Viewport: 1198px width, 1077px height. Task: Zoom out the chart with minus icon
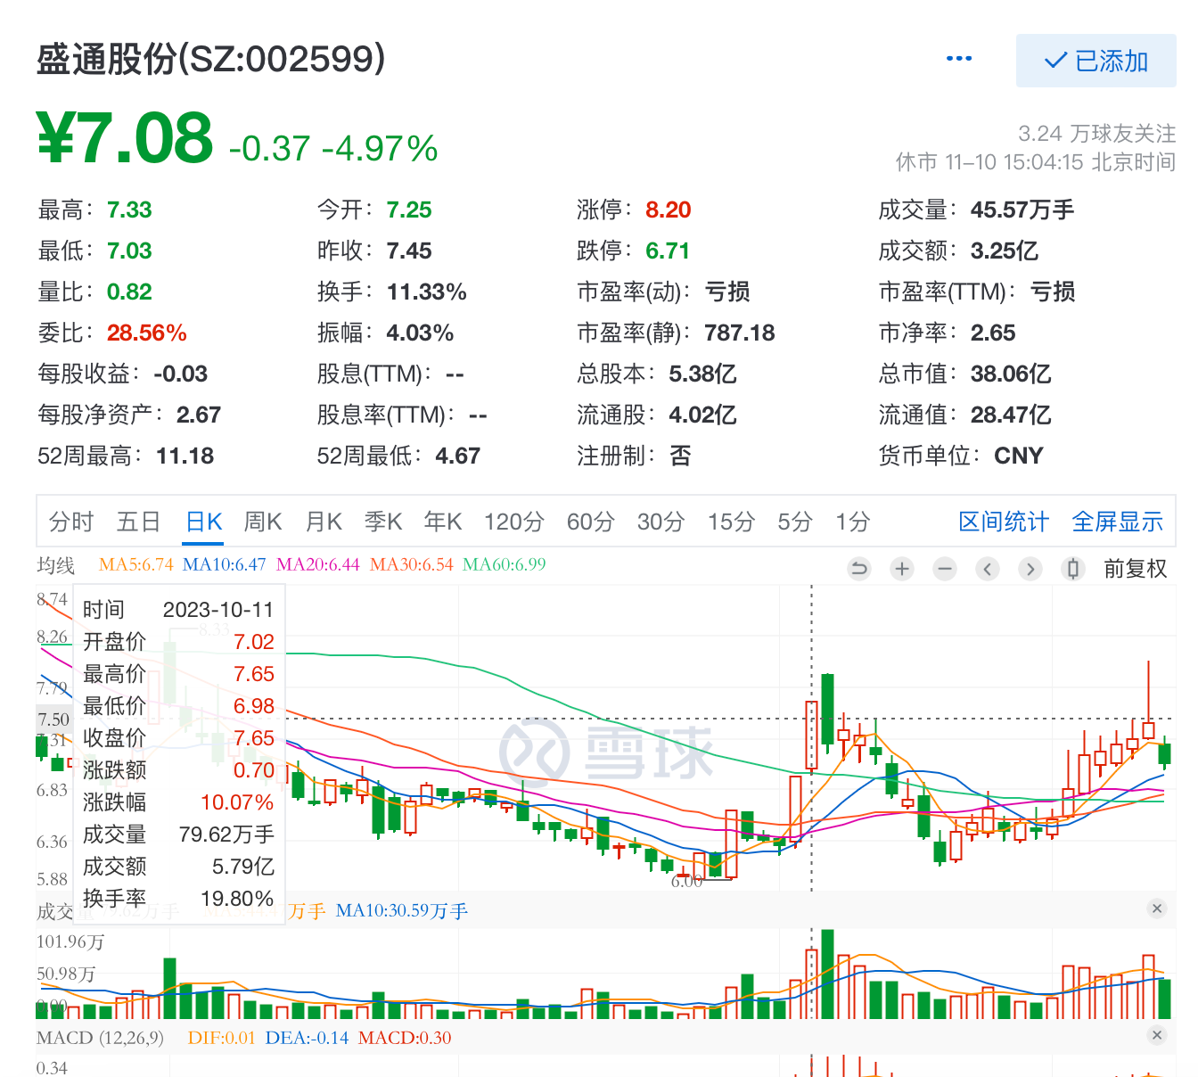pyautogui.click(x=945, y=569)
